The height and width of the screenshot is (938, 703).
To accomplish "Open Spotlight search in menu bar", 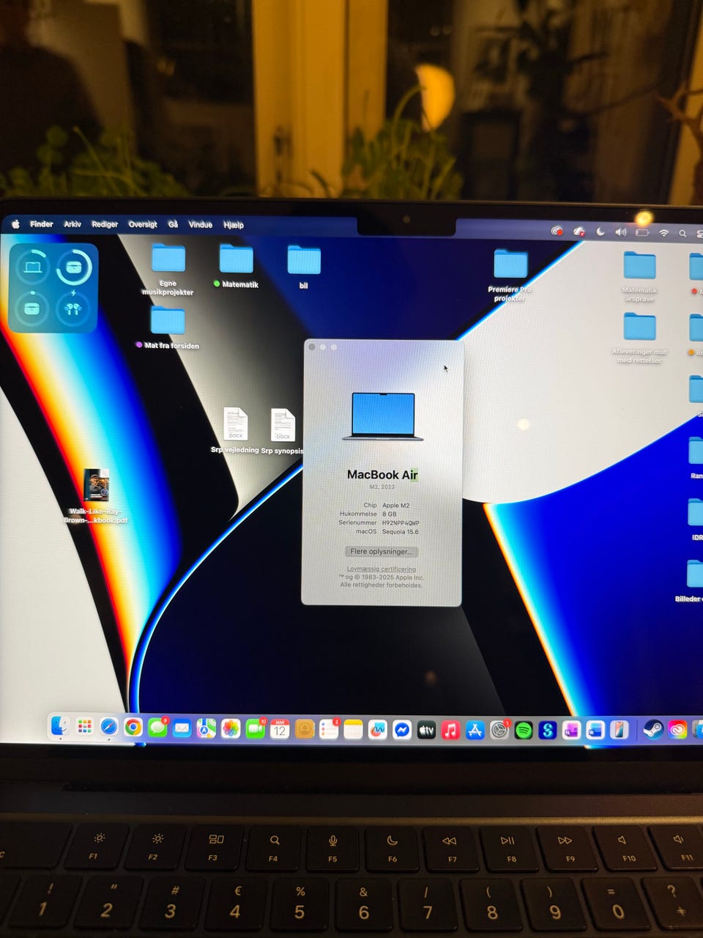I will tap(682, 233).
